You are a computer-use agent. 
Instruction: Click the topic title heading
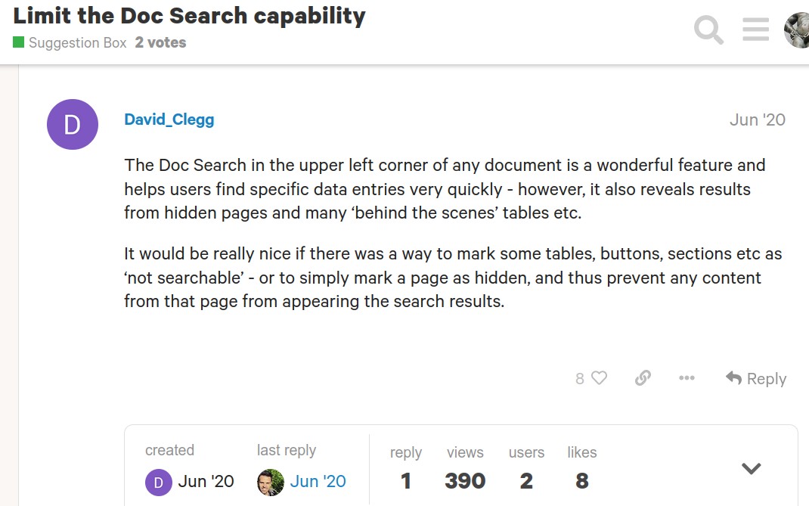189,16
